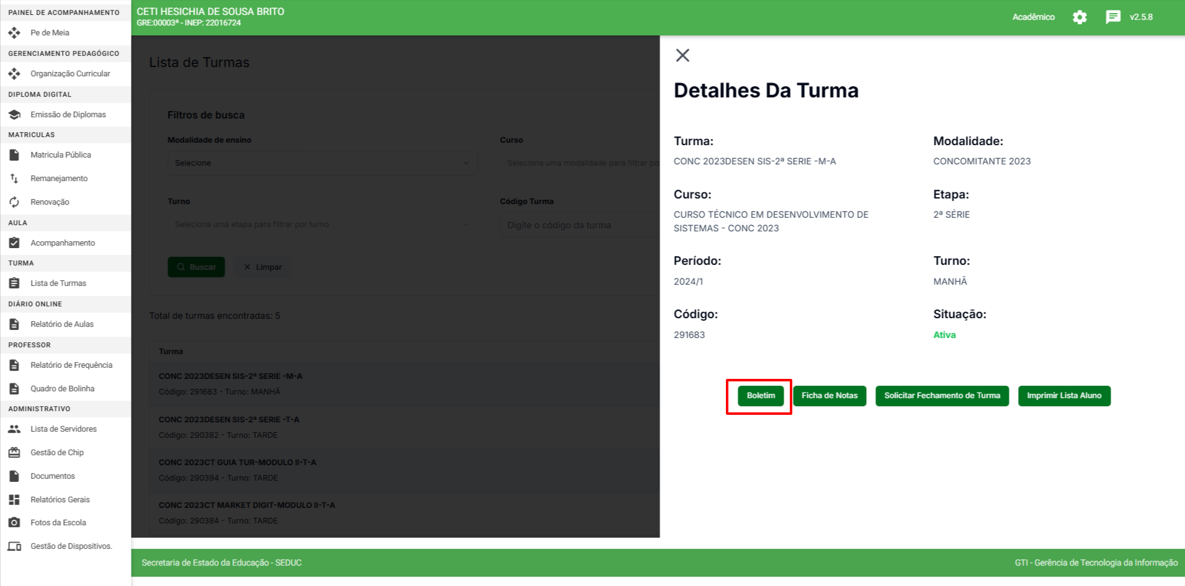Click the settings gear icon in header
Viewport: 1185px width, 586px height.
[1080, 17]
